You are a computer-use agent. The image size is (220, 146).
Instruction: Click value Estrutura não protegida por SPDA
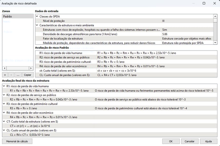(x=183, y=43)
